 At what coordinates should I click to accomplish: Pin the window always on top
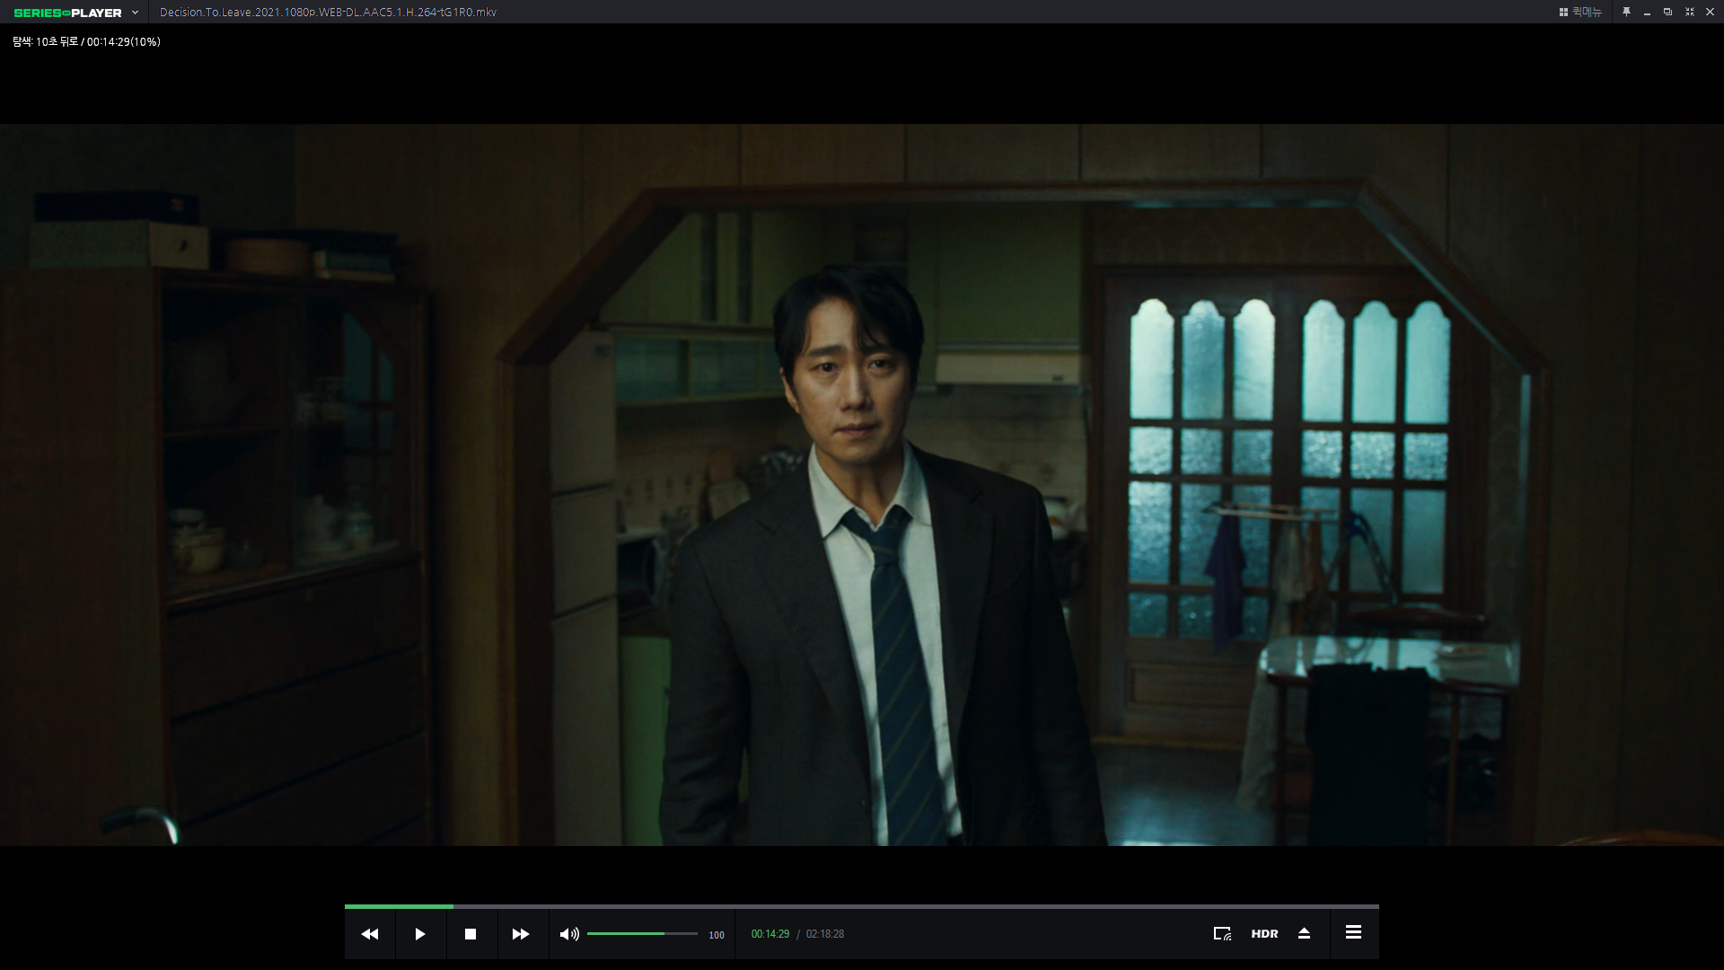1626,12
